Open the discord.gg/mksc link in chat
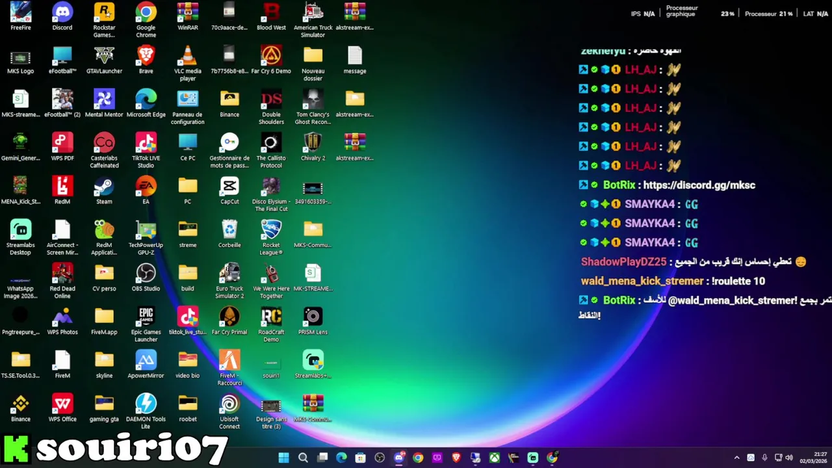 point(699,185)
